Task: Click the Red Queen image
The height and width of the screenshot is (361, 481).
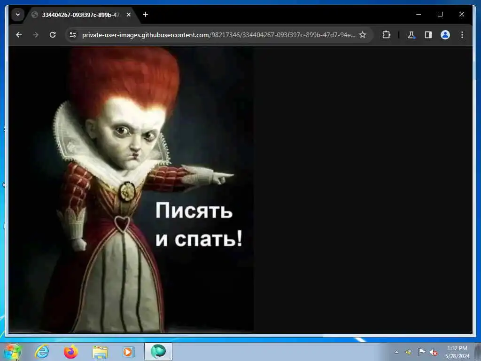Action: coord(131,189)
